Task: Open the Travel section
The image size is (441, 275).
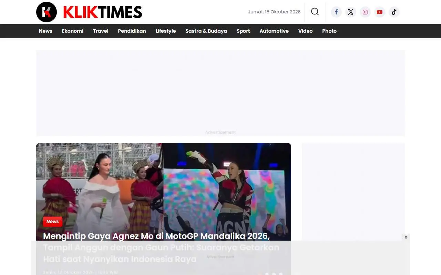Action: pos(101,31)
